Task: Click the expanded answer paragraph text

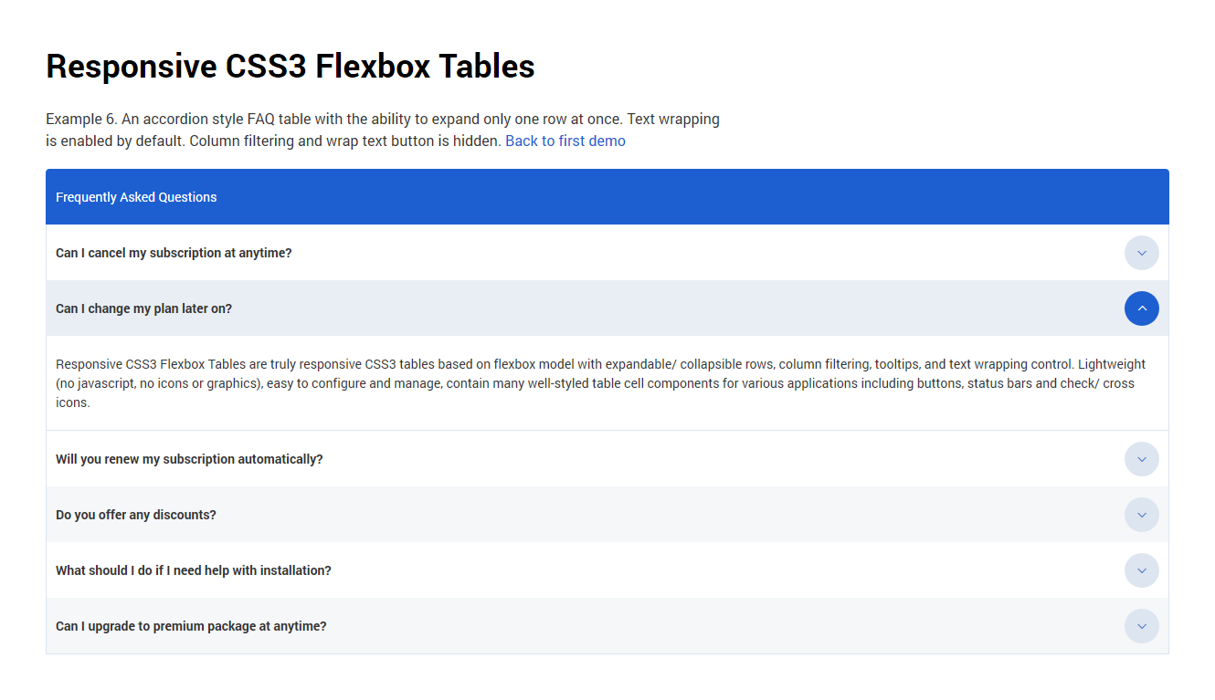Action: 594,383
